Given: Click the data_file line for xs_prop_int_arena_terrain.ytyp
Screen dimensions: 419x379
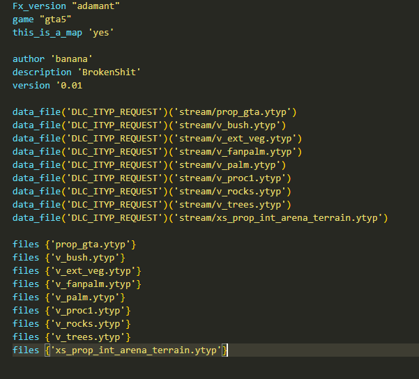Looking at the screenshot, I should (200, 218).
